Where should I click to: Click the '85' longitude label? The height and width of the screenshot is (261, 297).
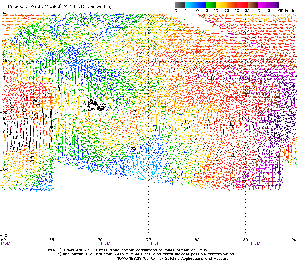(x=245, y=240)
